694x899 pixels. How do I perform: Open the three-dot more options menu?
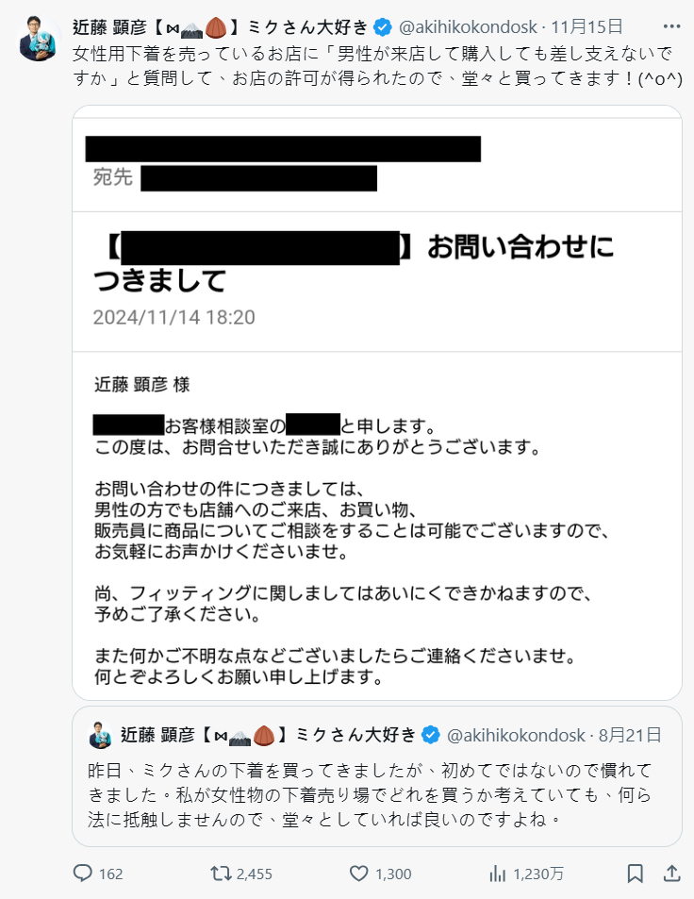pyautogui.click(x=671, y=26)
